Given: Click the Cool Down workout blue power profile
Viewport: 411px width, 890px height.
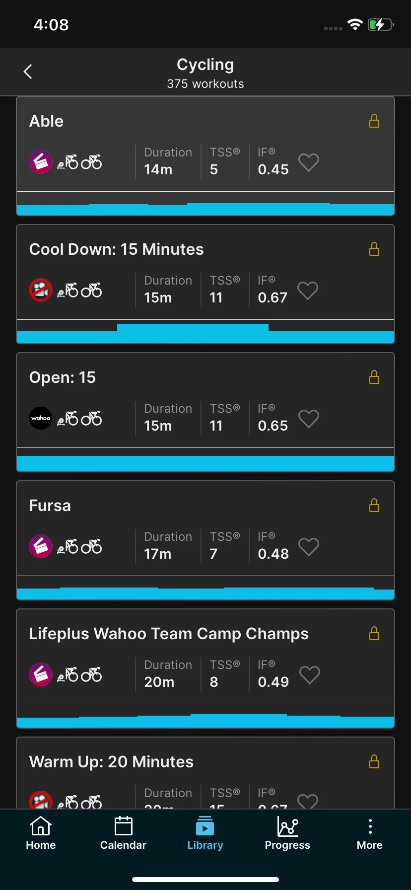Looking at the screenshot, I should click(205, 333).
